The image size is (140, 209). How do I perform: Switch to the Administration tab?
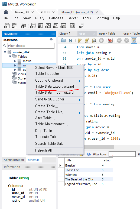pyautogui.click(x=14, y=160)
